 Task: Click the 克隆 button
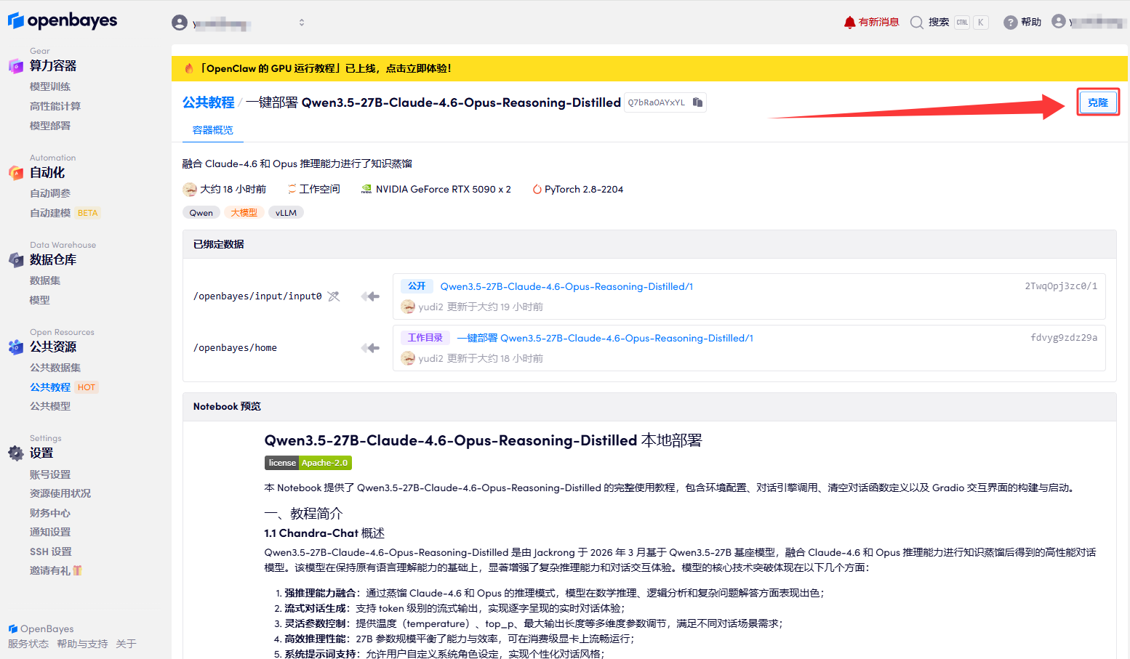point(1098,102)
